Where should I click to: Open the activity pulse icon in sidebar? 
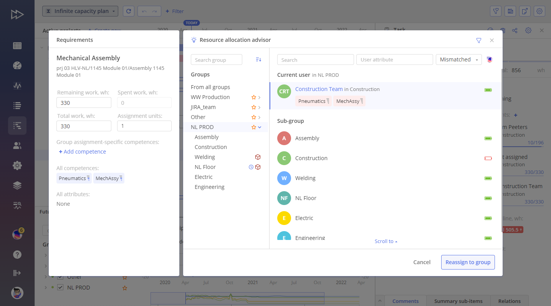pyautogui.click(x=17, y=86)
